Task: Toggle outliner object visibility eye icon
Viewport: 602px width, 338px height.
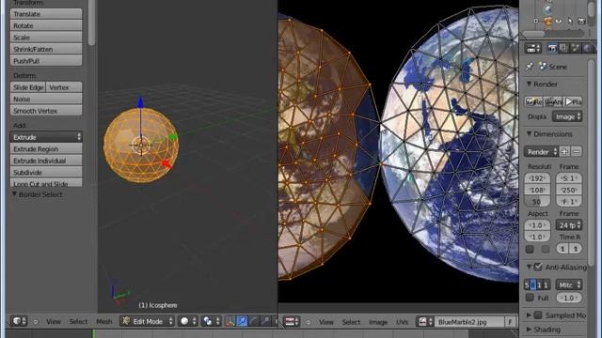Action: [559, 21]
